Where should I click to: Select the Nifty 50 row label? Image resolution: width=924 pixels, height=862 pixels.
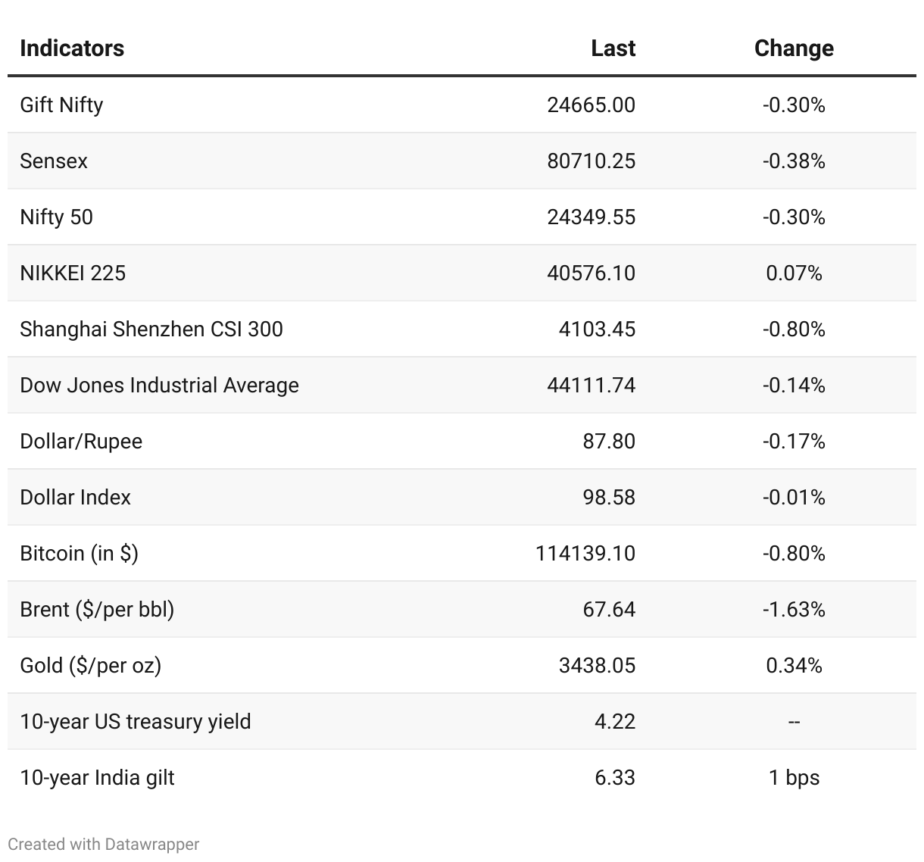56,217
